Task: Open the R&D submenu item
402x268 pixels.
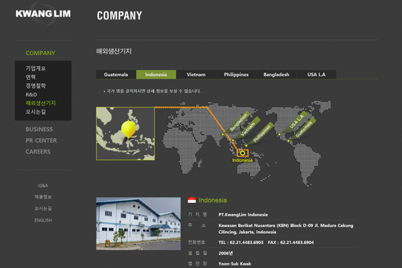Action: (x=31, y=94)
